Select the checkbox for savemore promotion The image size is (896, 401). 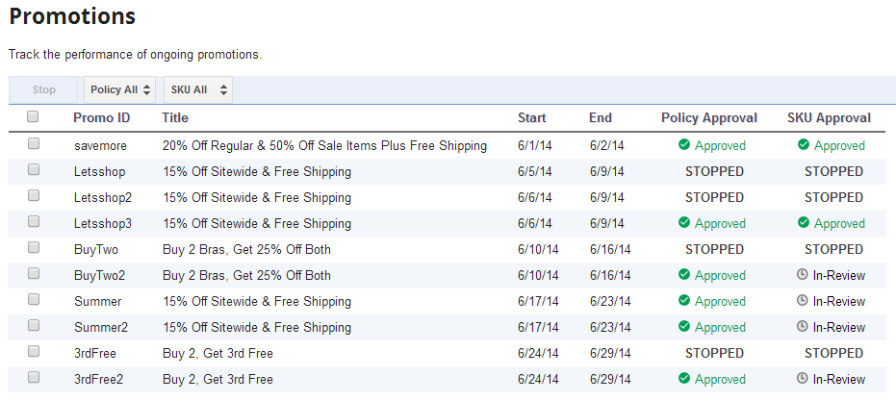(34, 144)
